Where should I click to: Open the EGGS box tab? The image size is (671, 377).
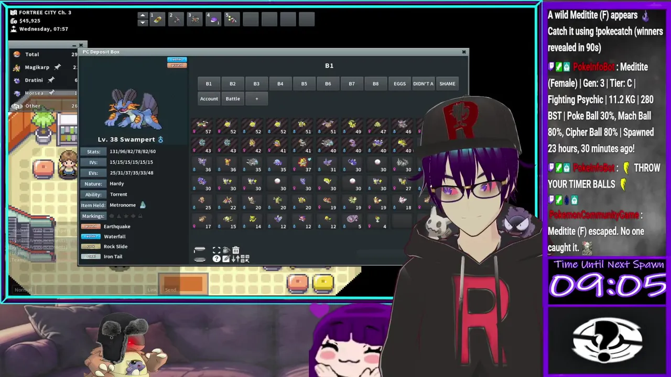point(399,84)
